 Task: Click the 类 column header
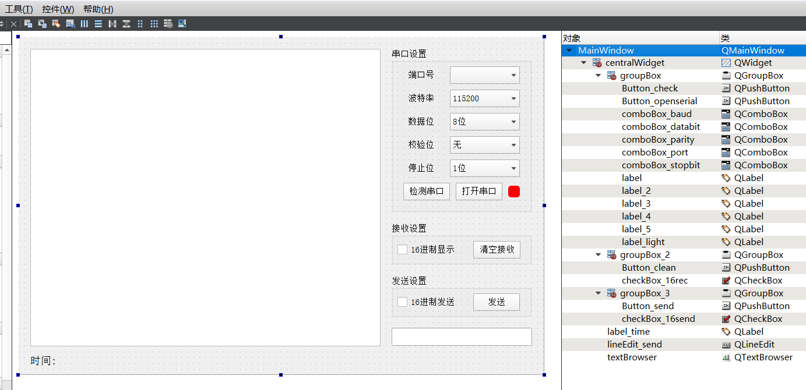[763, 38]
